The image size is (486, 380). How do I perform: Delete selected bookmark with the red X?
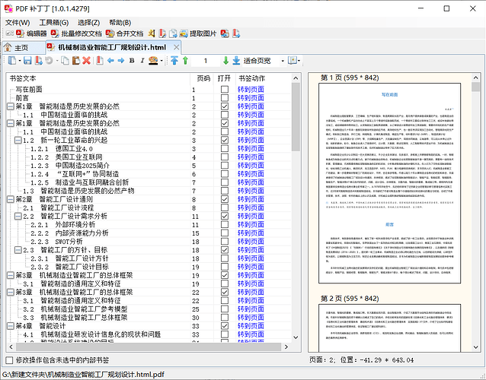[87, 60]
